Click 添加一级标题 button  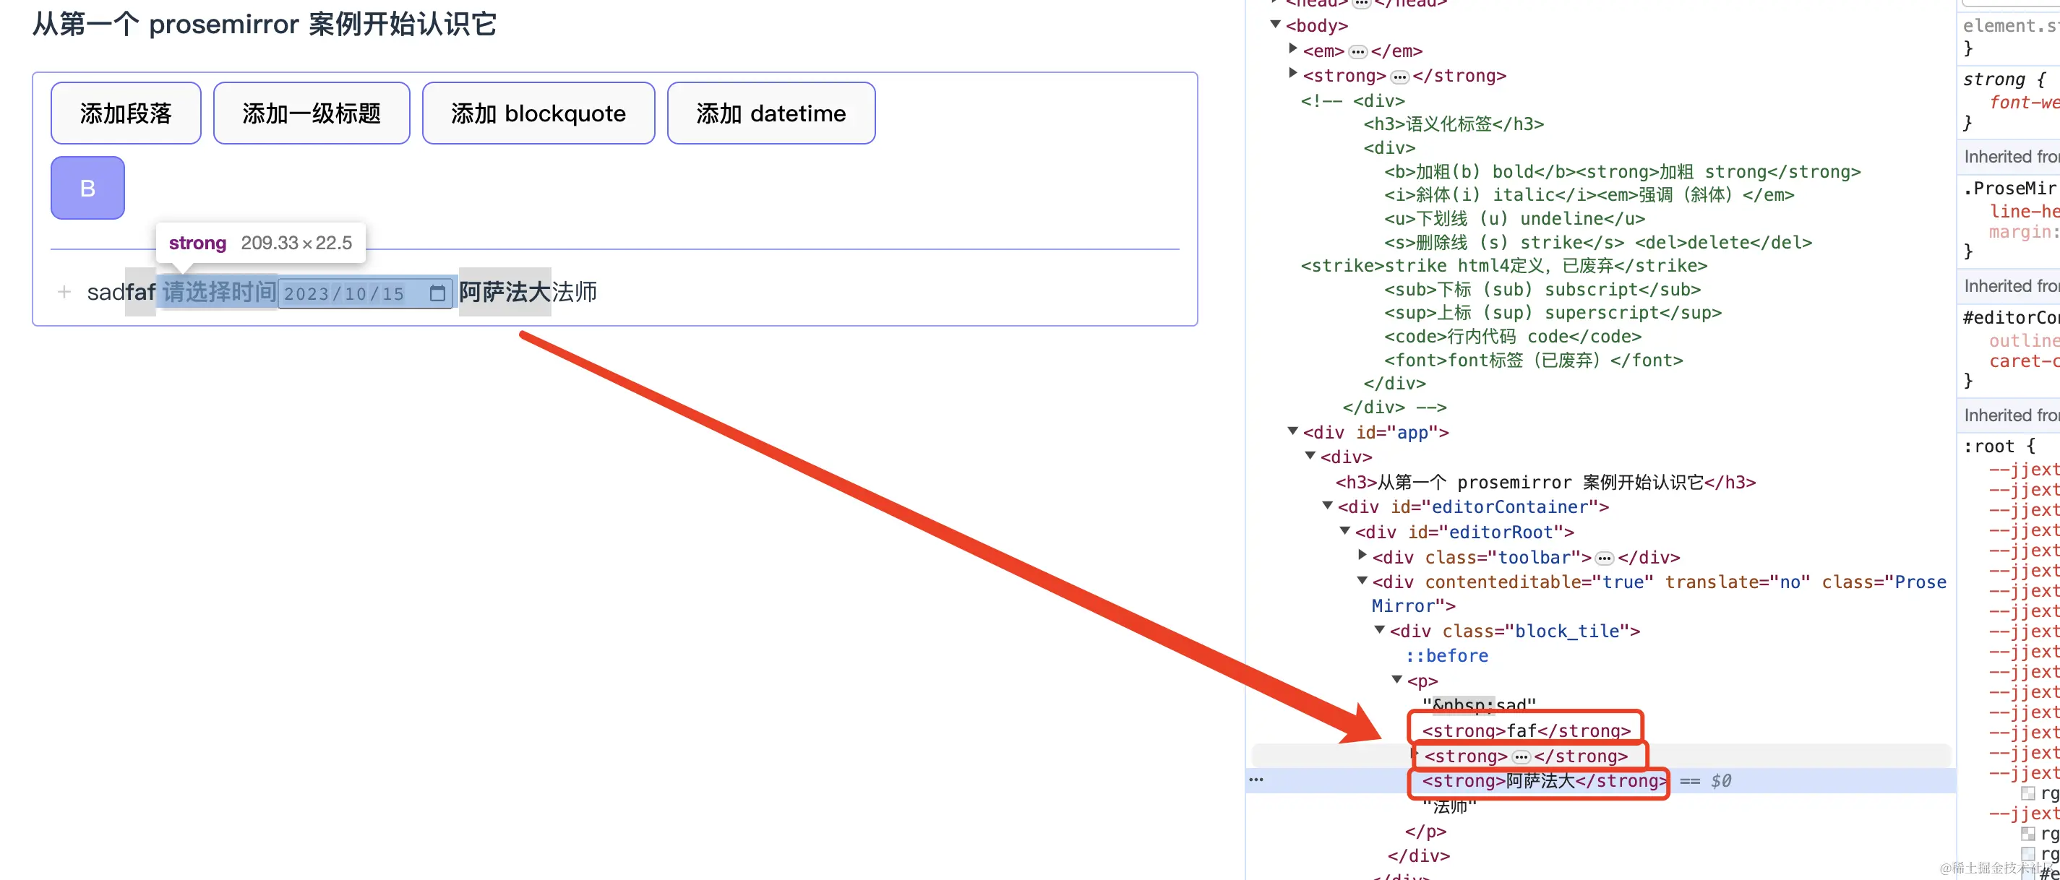[x=311, y=113]
